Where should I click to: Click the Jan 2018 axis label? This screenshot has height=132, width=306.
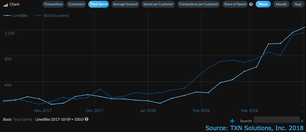click(148, 111)
